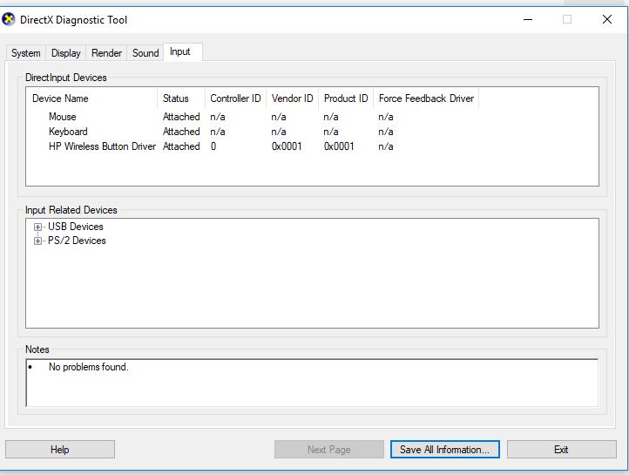Click the Device Name column header
The image size is (629, 475).
click(91, 98)
